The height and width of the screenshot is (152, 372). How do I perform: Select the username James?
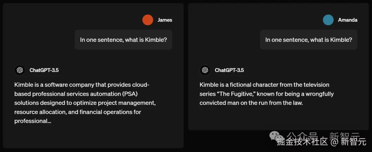(165, 20)
